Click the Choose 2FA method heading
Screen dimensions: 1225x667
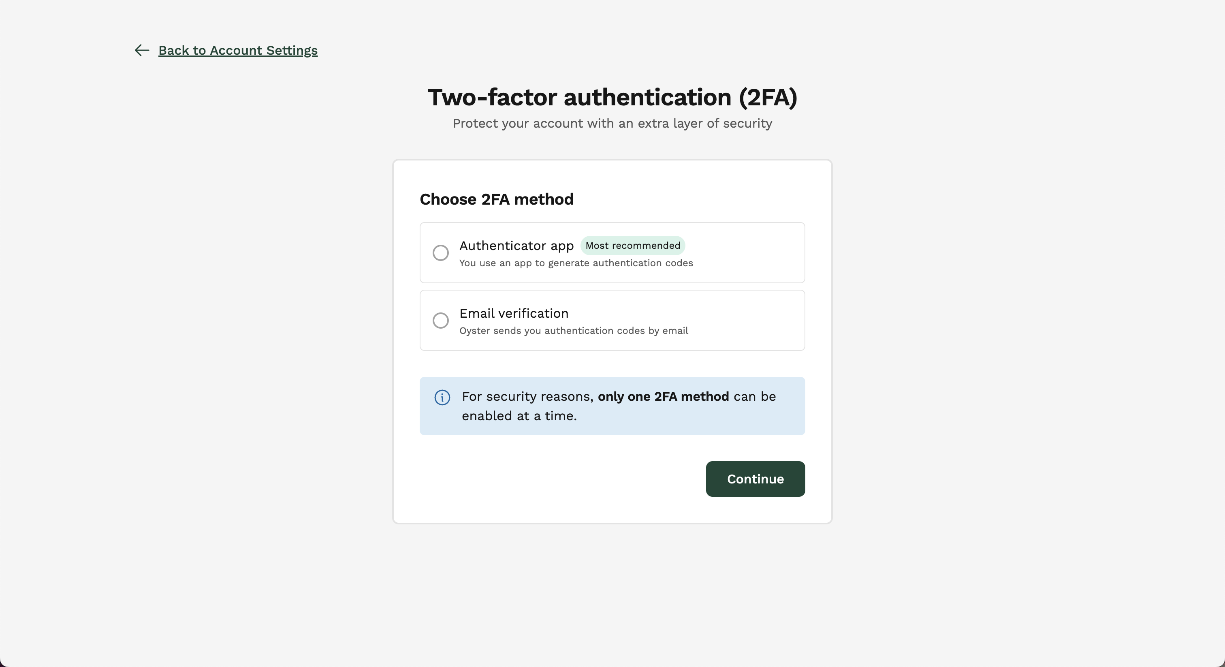[497, 199]
